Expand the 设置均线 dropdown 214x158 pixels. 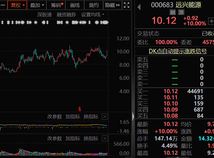pyautogui.click(x=93, y=15)
